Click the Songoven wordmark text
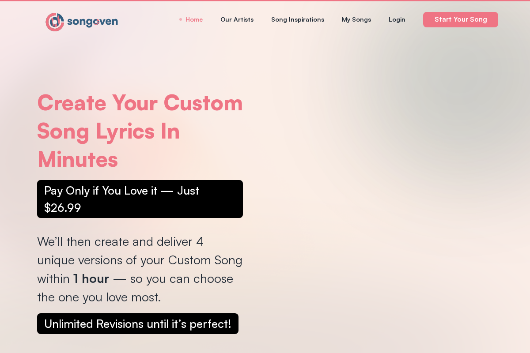 [x=93, y=22]
